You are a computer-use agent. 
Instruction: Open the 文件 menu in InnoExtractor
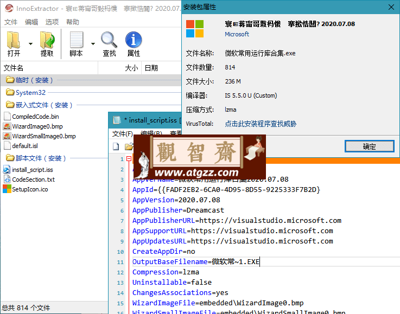[11, 22]
